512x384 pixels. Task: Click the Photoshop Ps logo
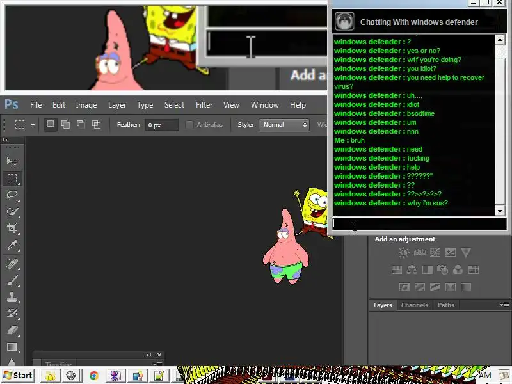coord(12,104)
